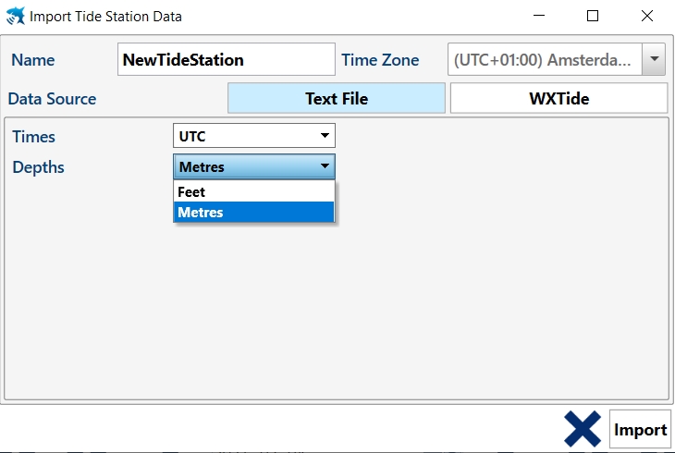Click the Depths label

pos(38,167)
